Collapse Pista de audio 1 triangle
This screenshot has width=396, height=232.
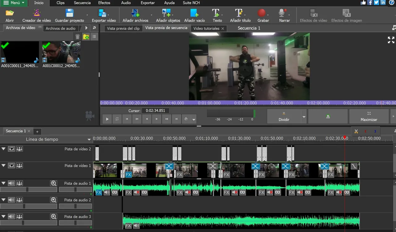click(x=3, y=183)
